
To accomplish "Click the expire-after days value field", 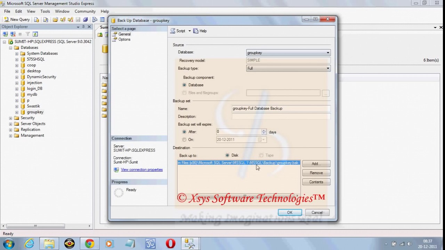I will [239, 132].
